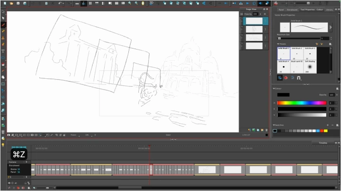The height and width of the screenshot is (191, 341).
Task: Click the Open folder icon in top toolbar
Action: pyautogui.click(x=11, y=3)
